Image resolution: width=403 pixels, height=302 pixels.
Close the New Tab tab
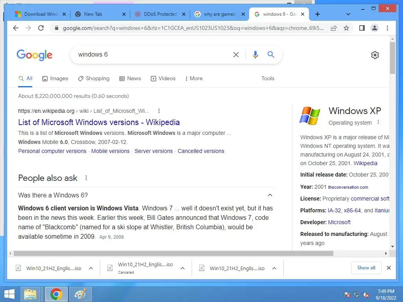(124, 14)
